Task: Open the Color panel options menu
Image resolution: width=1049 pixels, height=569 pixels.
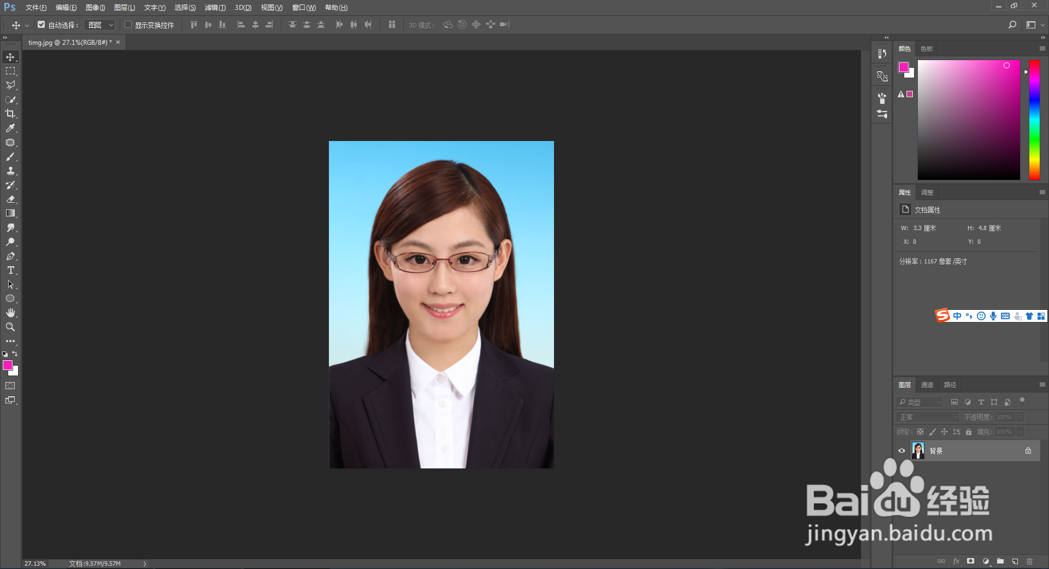Action: 1042,49
